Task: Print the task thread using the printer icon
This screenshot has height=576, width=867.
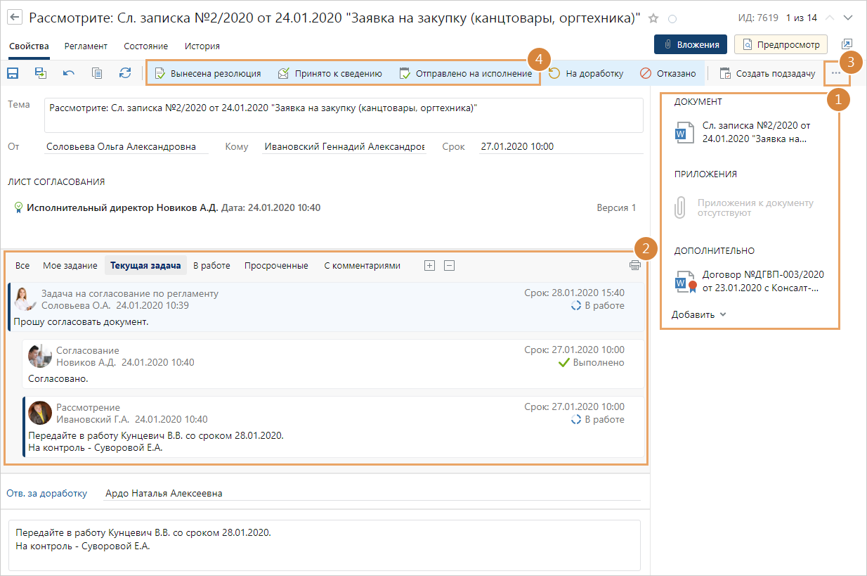Action: [635, 266]
